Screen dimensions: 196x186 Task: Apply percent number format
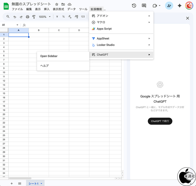click(63, 17)
